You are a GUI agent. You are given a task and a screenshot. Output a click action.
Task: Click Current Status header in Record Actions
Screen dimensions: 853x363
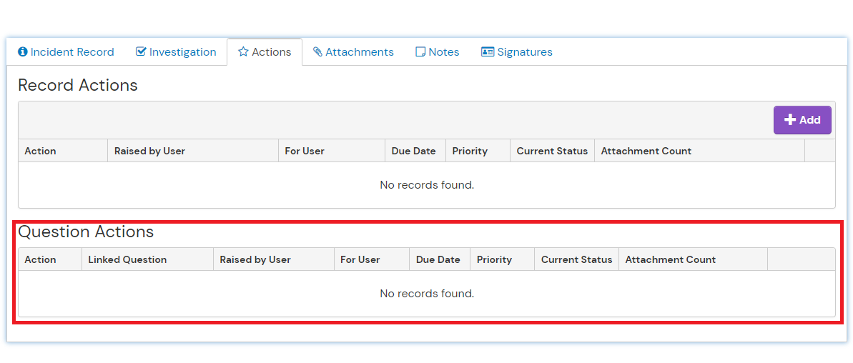552,151
